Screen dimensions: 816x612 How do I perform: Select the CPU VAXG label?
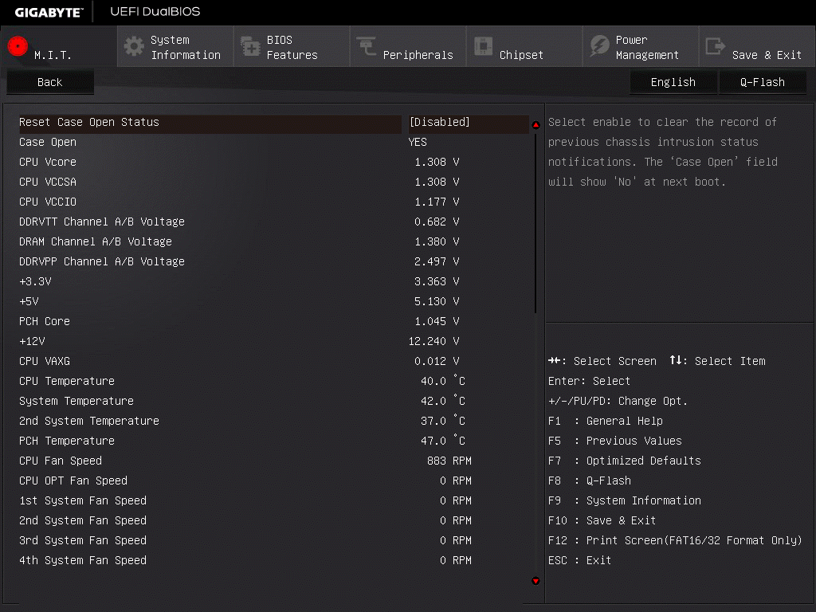(x=45, y=361)
